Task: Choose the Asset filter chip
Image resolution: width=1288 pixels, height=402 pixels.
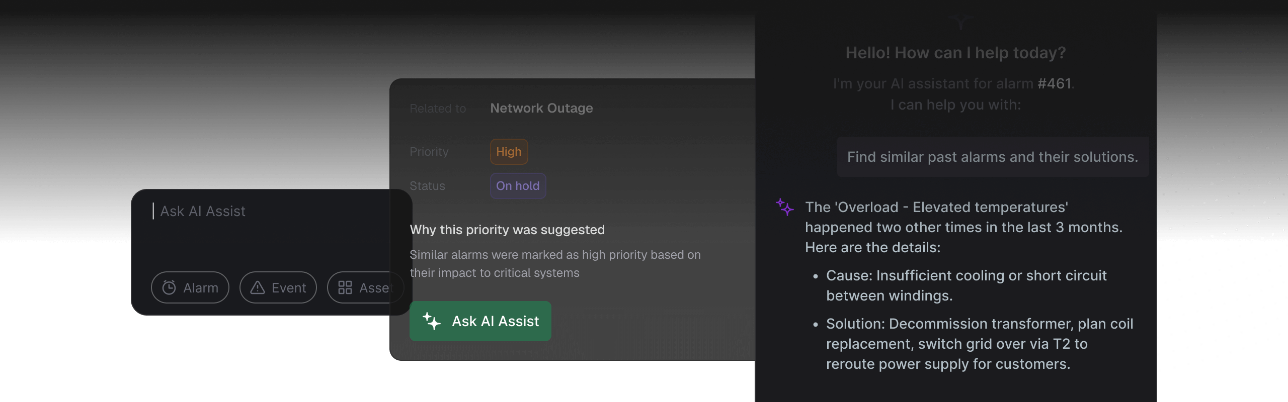Action: tap(366, 287)
